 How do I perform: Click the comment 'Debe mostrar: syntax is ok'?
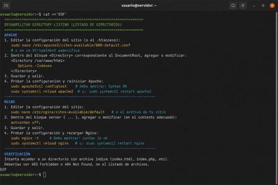click(78, 138)
